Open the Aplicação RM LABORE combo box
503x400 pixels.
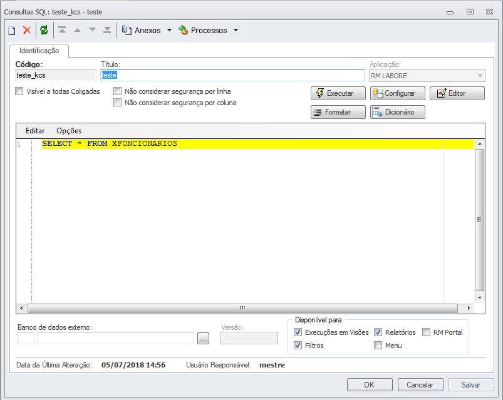427,76
